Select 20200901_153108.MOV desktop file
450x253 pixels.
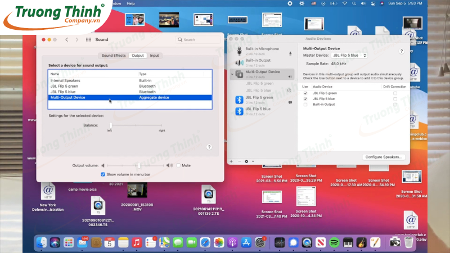(x=137, y=196)
